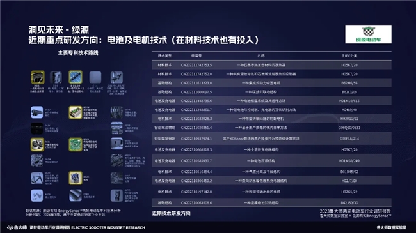Click the yellow-highlighted tire patent icon
Viewport: 416px width, 233px height.
(37, 77)
